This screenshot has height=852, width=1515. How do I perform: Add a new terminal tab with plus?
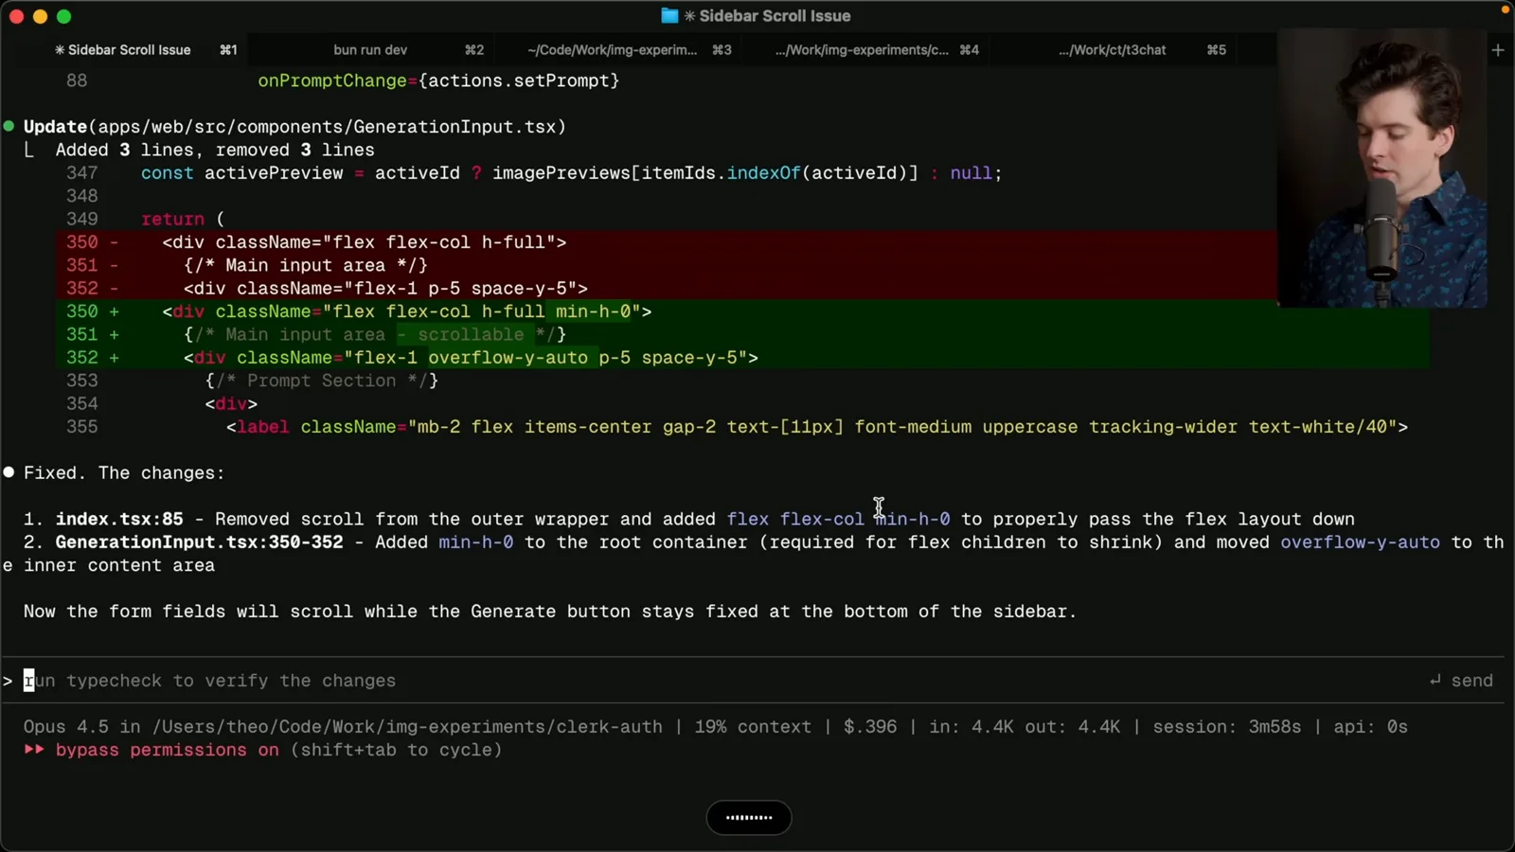tap(1498, 50)
